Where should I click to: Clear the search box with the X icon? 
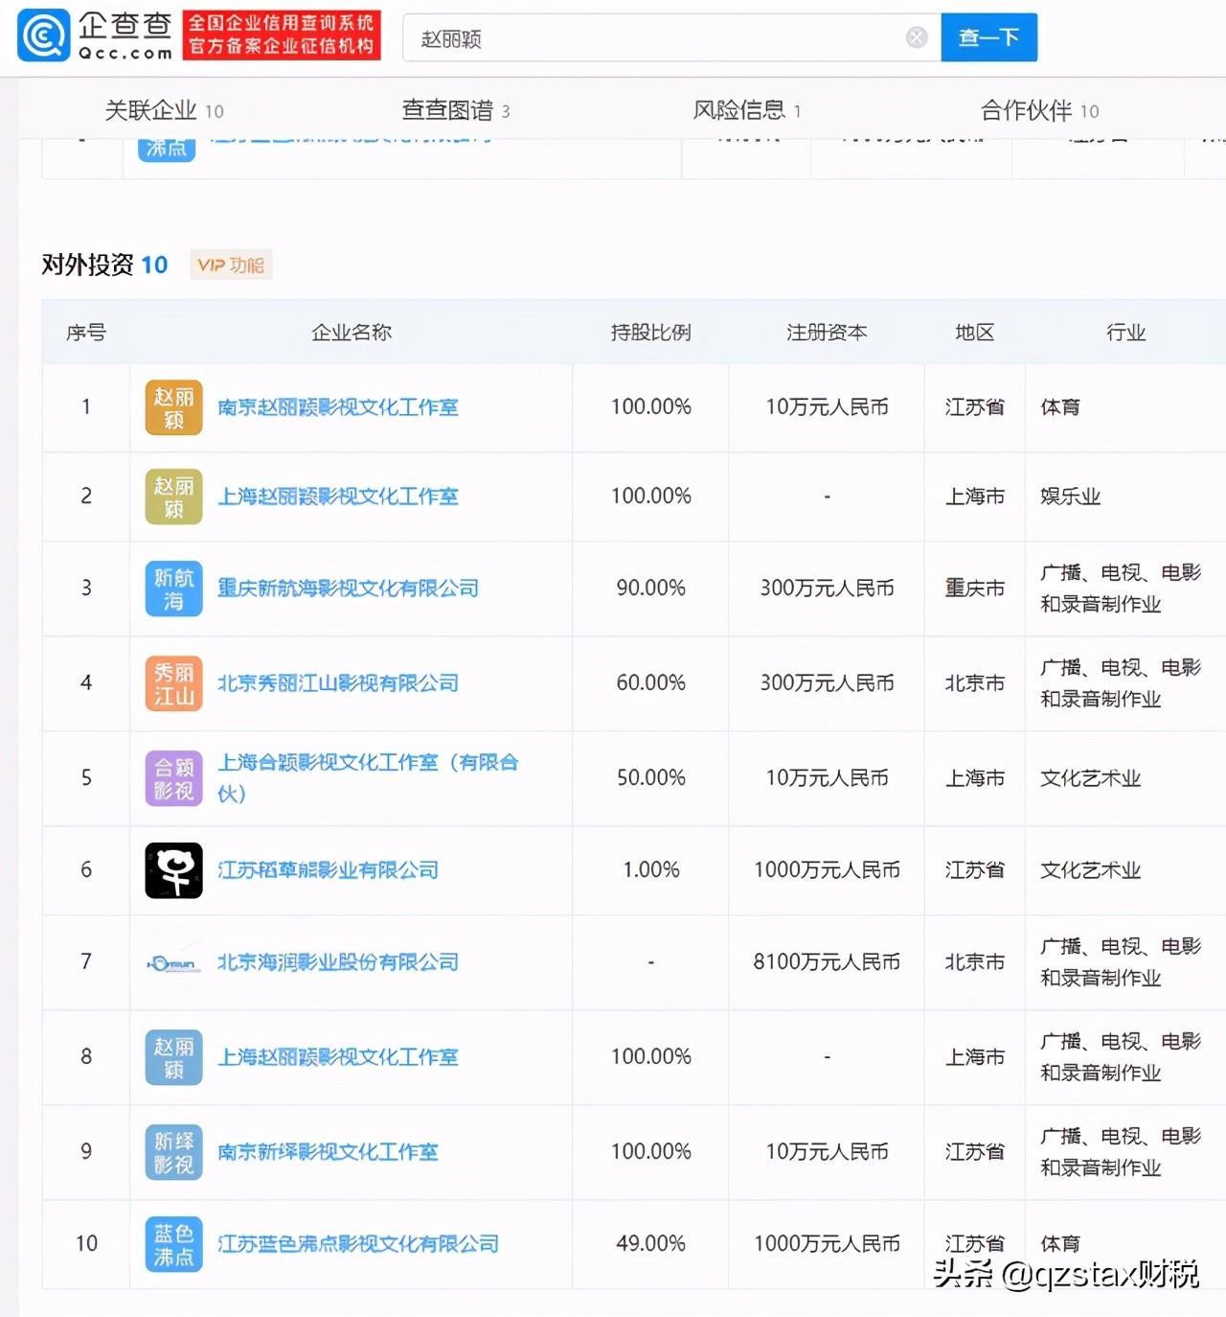[x=917, y=37]
